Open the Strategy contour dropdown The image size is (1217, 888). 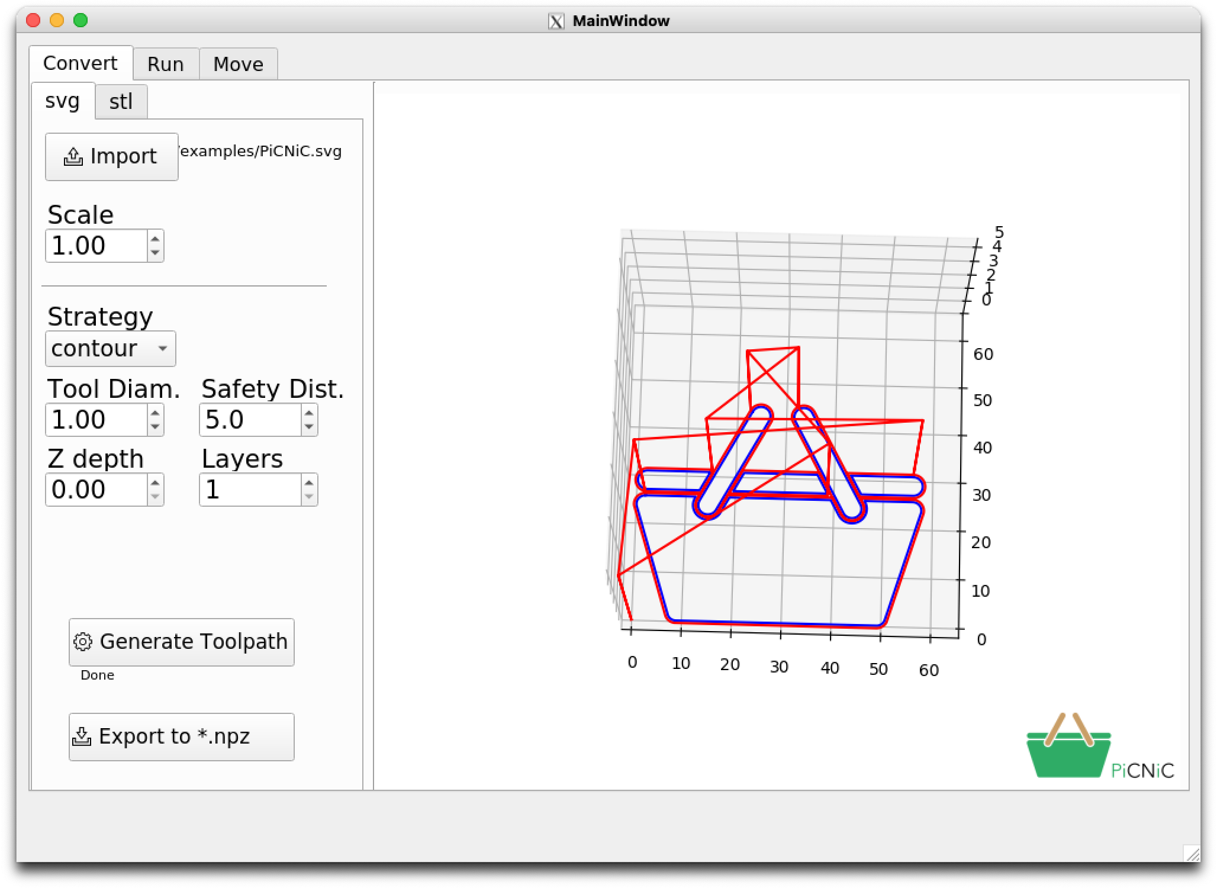[x=111, y=349]
